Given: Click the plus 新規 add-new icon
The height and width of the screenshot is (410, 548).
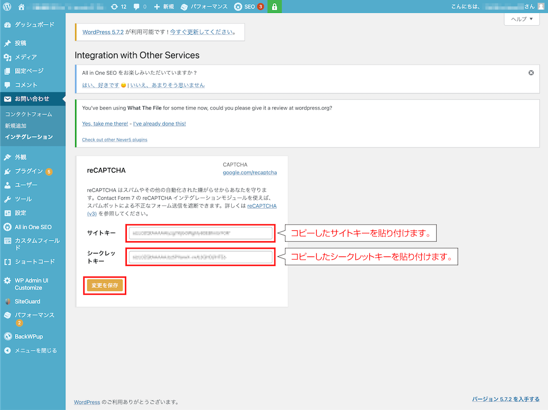Looking at the screenshot, I should tap(157, 6).
